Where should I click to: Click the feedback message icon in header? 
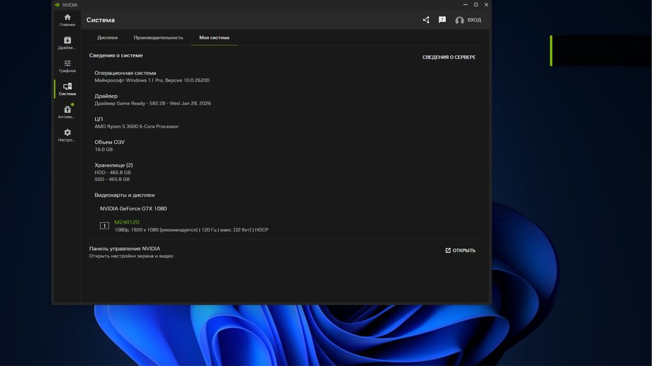click(x=442, y=20)
